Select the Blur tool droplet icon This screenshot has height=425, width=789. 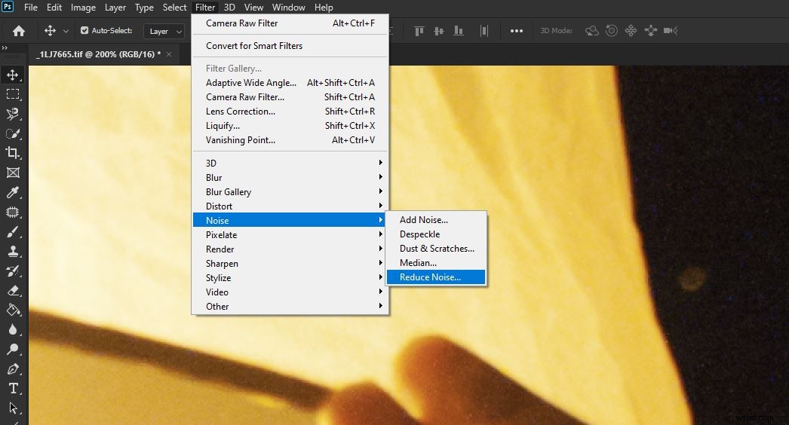(13, 330)
